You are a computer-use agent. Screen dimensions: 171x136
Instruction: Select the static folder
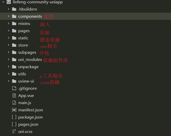coord(23,38)
